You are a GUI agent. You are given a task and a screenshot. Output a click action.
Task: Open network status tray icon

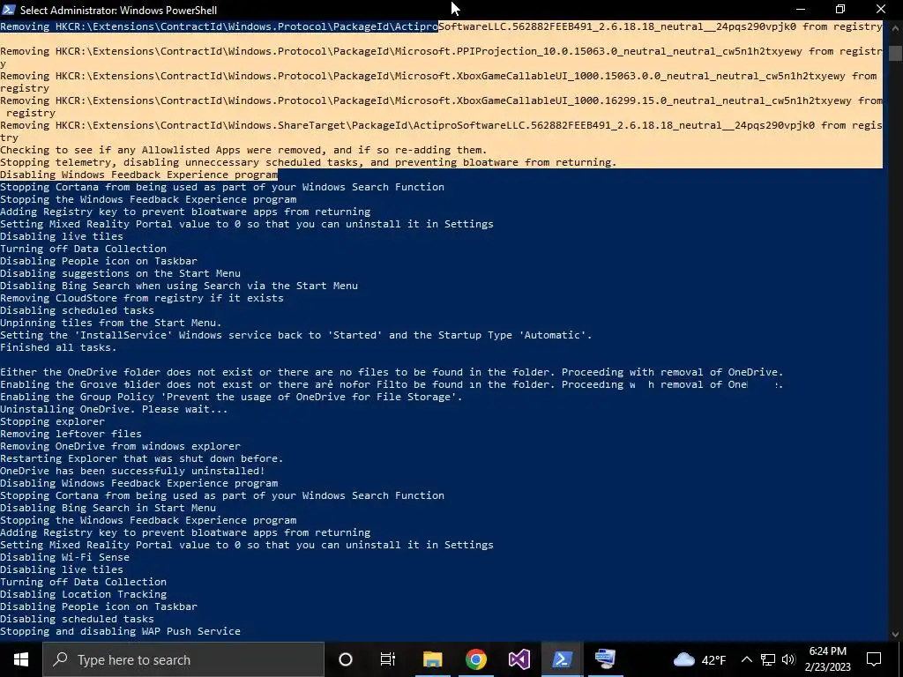pos(768,659)
